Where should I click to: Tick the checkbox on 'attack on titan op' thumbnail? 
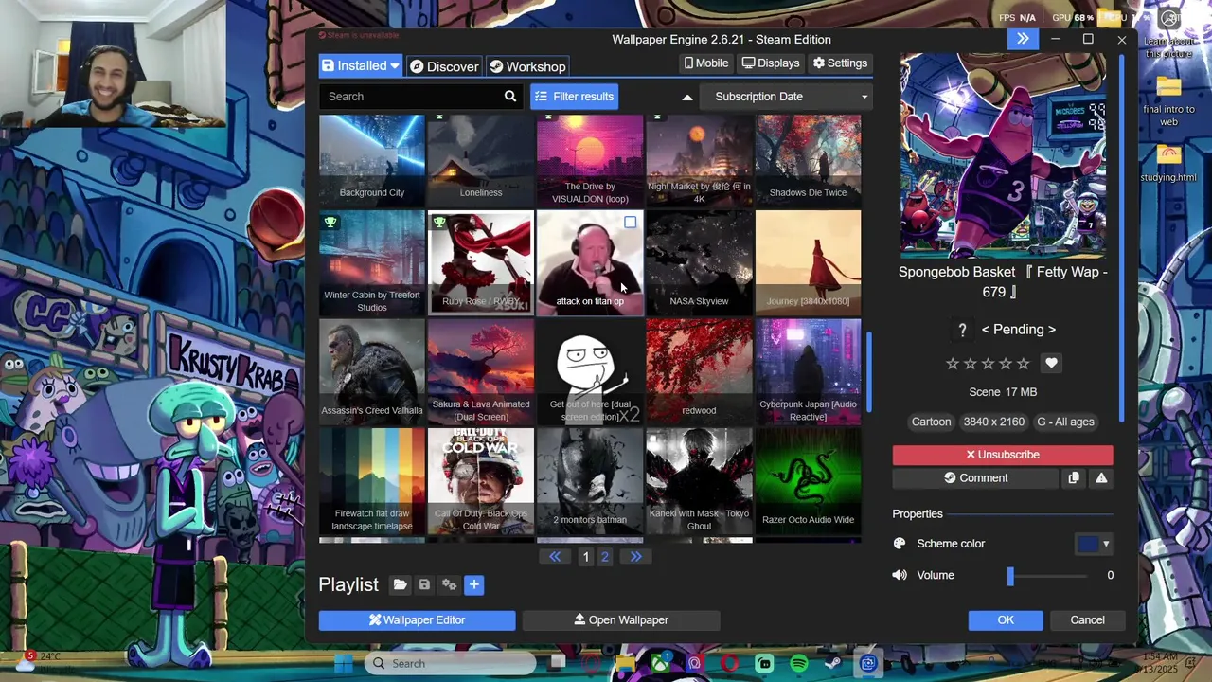tap(630, 223)
